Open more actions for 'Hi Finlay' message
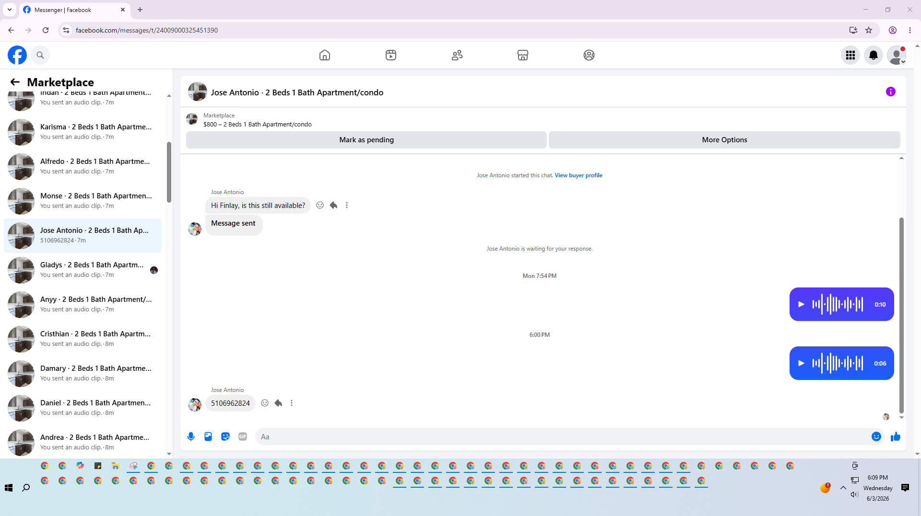Image resolution: width=921 pixels, height=516 pixels. pyautogui.click(x=347, y=205)
